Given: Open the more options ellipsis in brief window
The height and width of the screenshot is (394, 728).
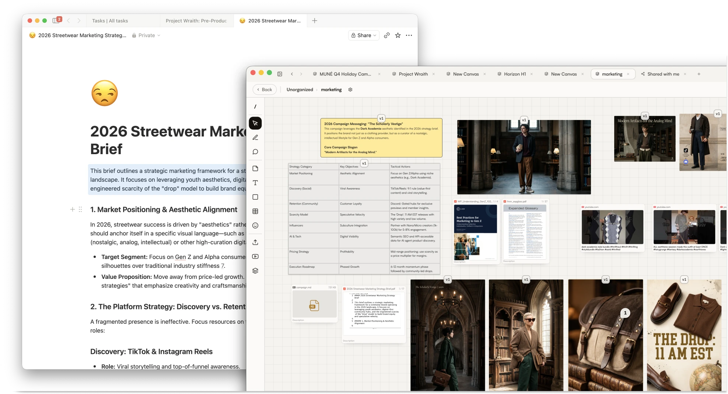Looking at the screenshot, I should (409, 35).
